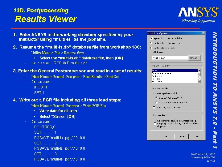The image size is (222, 167).
Task: Click the result list scroll-up arrow
Action: pyautogui.click(x=199, y=71)
